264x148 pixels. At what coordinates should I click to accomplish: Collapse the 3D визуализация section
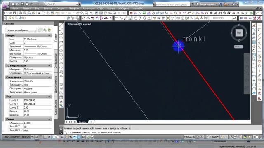(x=49, y=66)
